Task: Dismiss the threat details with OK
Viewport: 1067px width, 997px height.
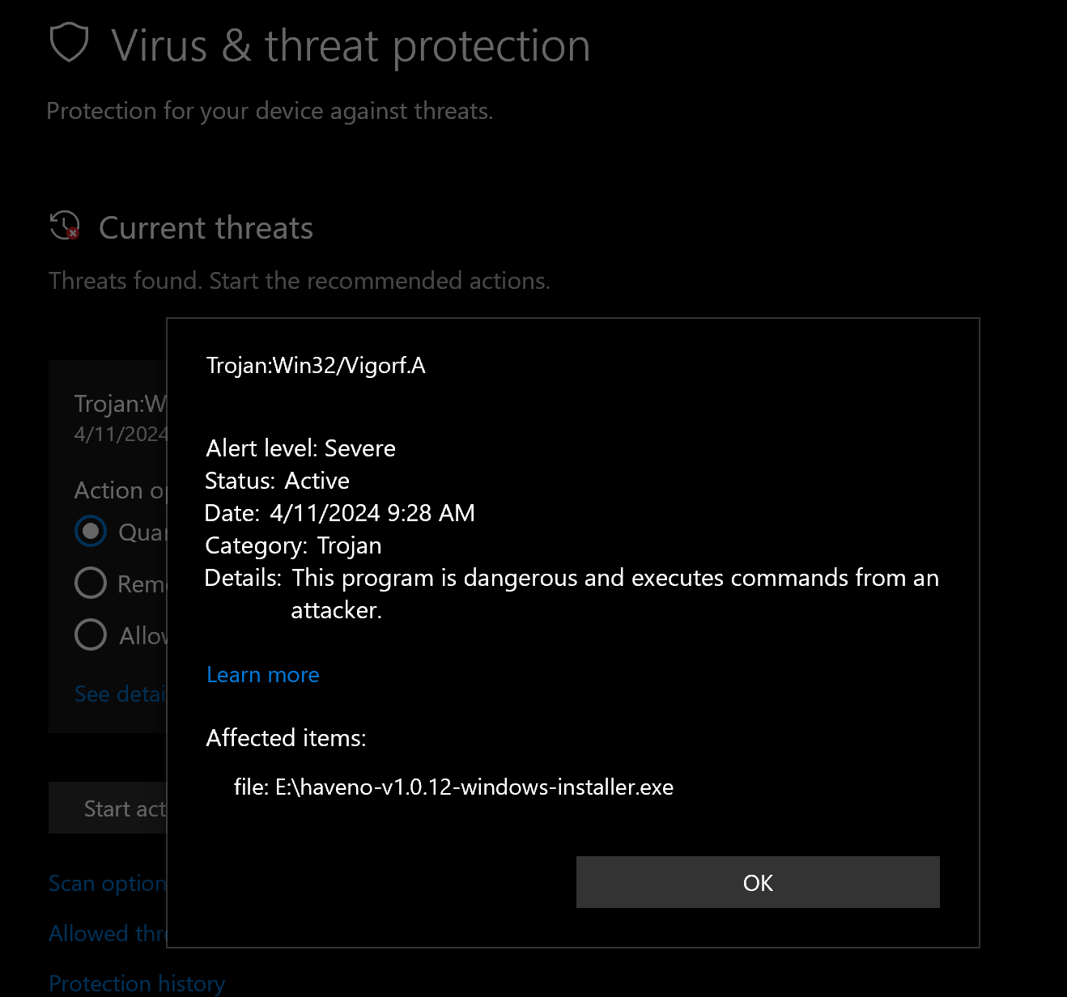Action: [758, 882]
